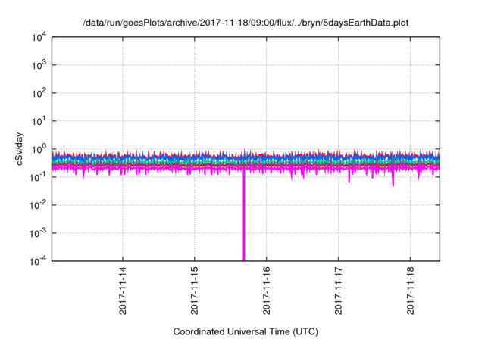Click the cSv/day y-axis label
The width and height of the screenshot is (485, 339).
pyautogui.click(x=20, y=149)
